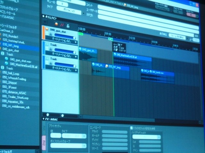The height and width of the screenshot is (153, 205).
Task: Select 090_Aquarion_30s in the cue tree
Action: 13,102
